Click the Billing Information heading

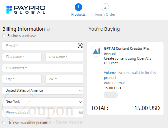pos(23,29)
